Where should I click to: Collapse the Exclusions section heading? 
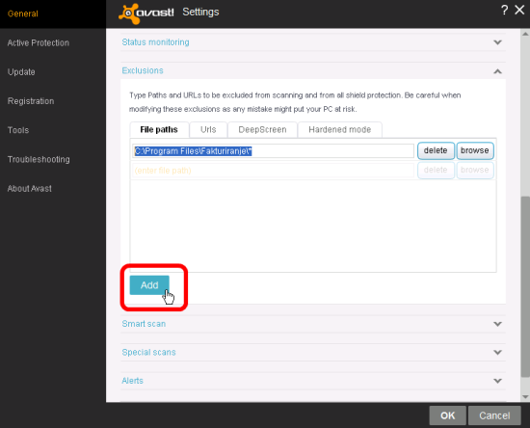pyautogui.click(x=143, y=70)
